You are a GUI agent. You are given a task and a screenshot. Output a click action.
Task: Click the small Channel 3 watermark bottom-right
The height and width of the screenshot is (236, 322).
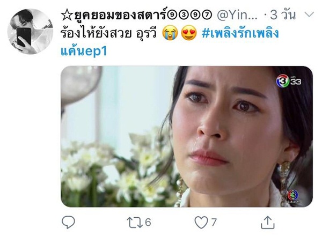pos(293,196)
